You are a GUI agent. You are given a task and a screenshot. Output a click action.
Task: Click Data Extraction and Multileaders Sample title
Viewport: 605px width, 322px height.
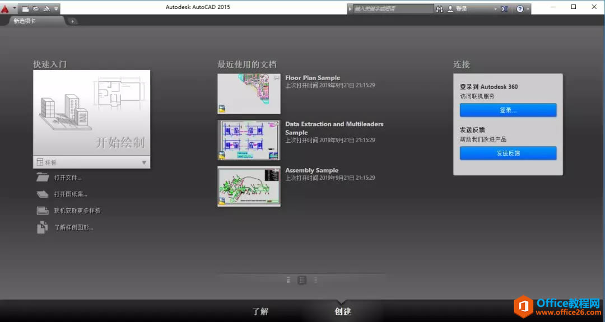[334, 128]
